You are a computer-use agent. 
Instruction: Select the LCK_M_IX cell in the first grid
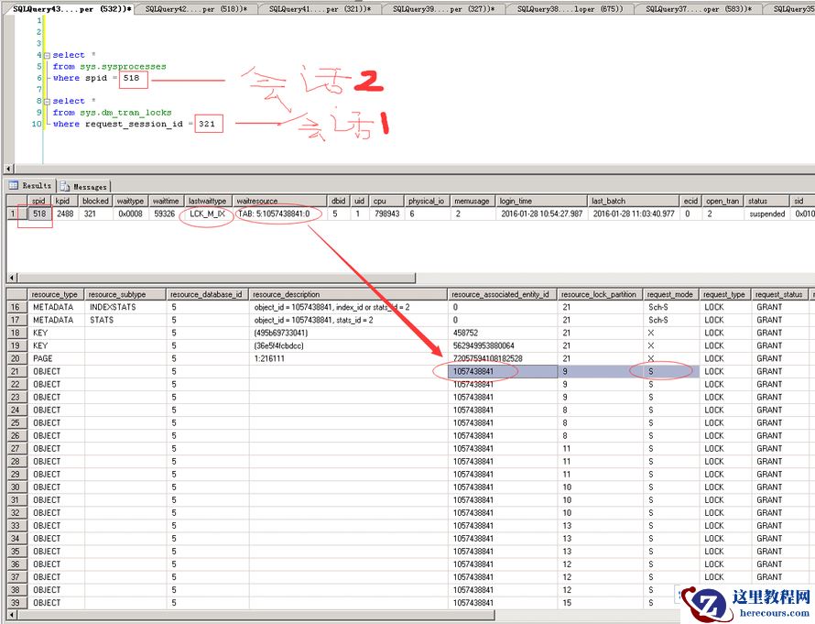[x=208, y=213]
